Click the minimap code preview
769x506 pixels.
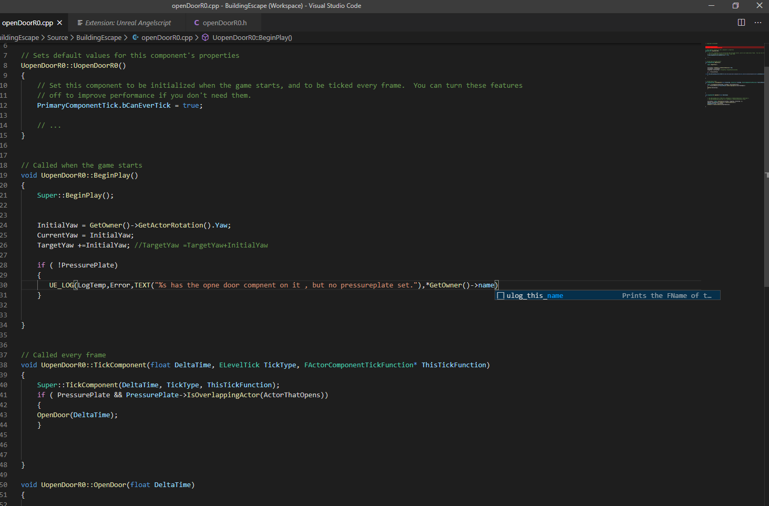733,74
